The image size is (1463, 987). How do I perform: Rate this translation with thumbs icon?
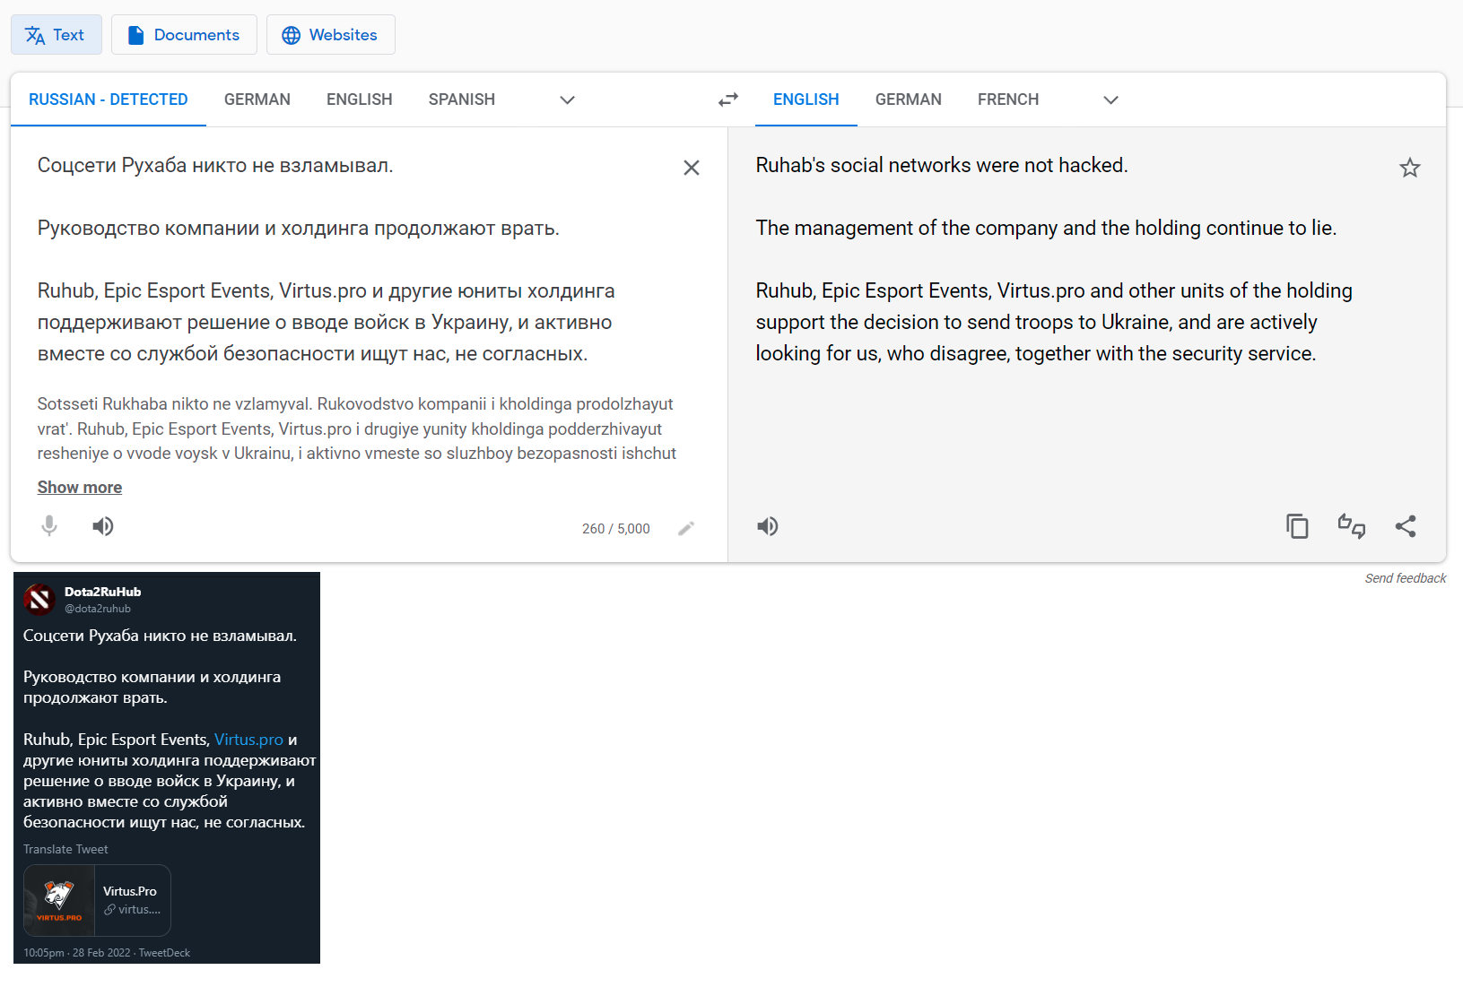tap(1352, 526)
